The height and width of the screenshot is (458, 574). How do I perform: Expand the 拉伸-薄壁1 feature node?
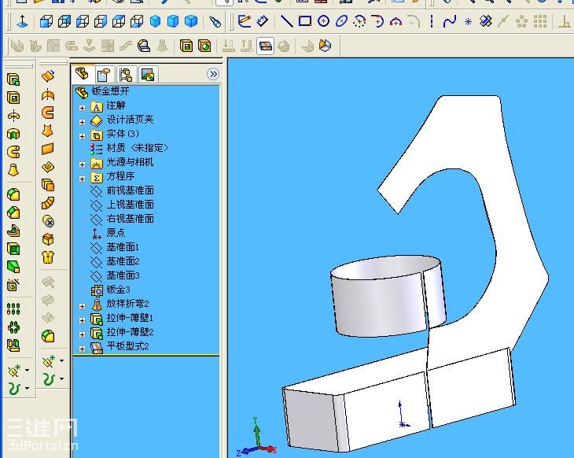[x=82, y=320]
